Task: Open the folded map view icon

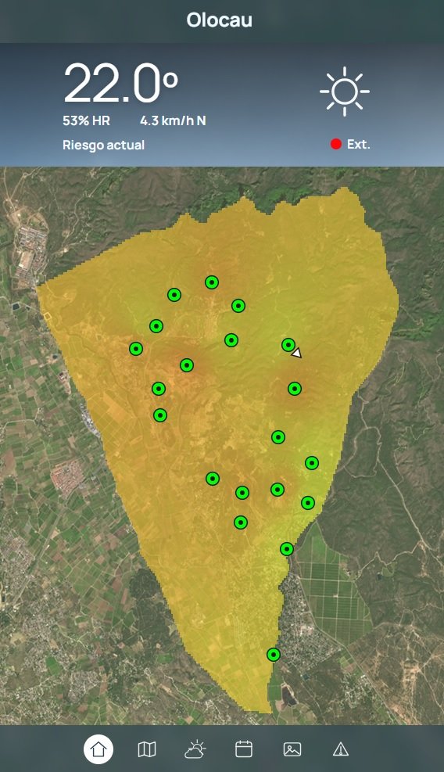Action: (147, 749)
